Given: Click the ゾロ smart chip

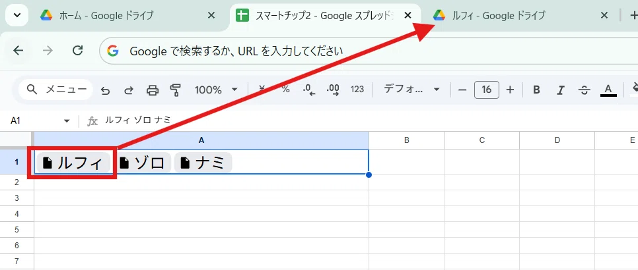Looking at the screenshot, I should (x=145, y=163).
